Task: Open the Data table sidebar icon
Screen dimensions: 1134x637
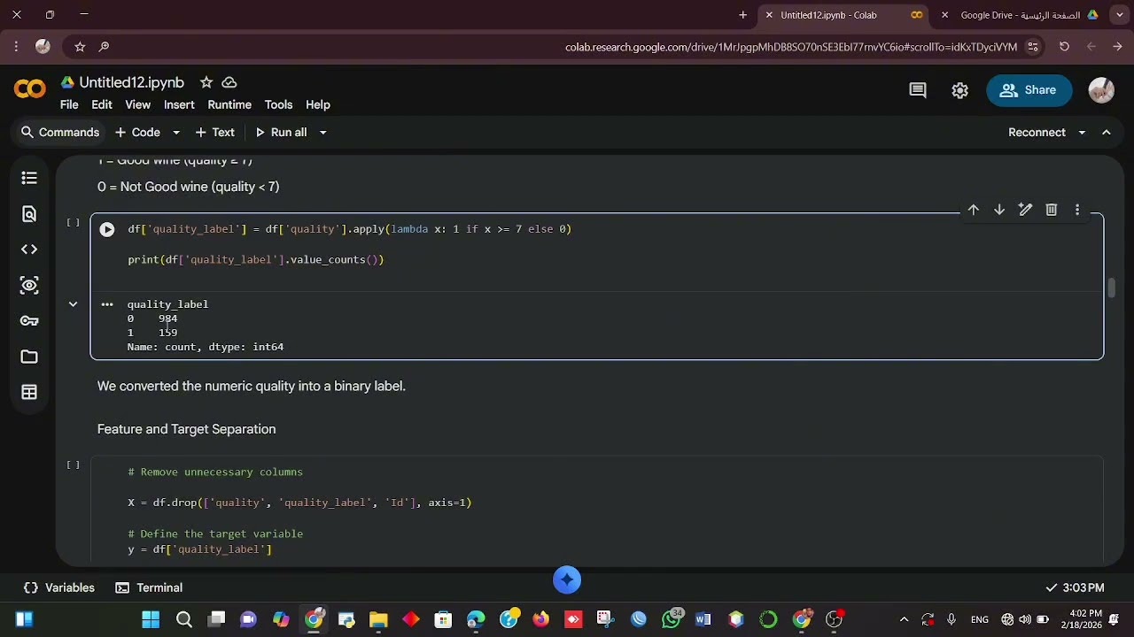Action: pos(29,392)
